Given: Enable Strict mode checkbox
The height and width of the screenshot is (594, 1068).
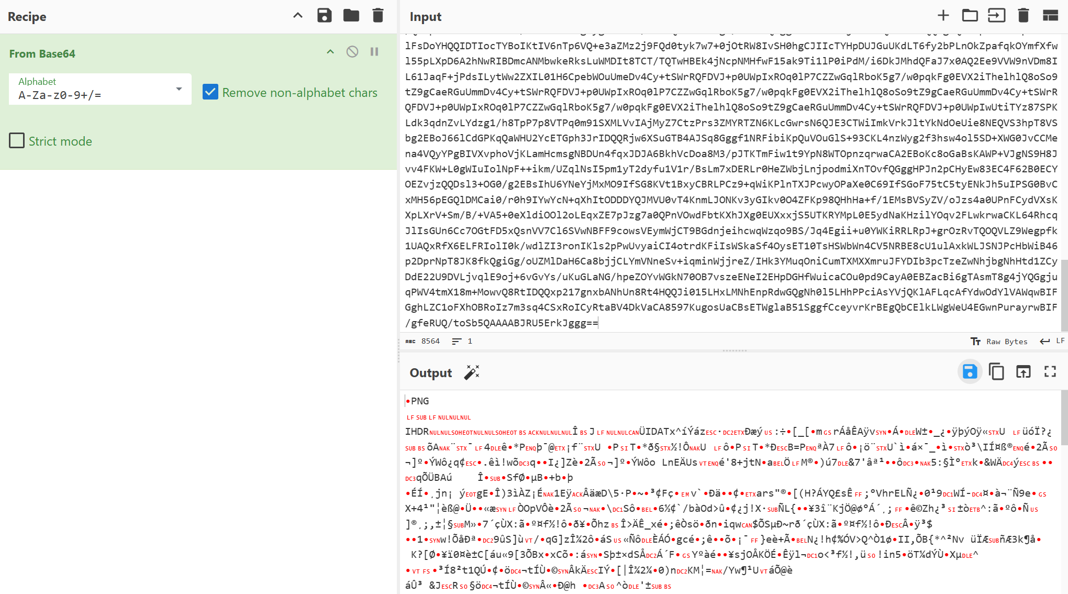Looking at the screenshot, I should point(17,141).
